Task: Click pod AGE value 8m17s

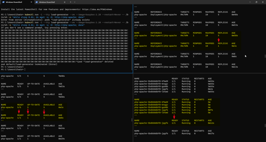Action: (211, 133)
